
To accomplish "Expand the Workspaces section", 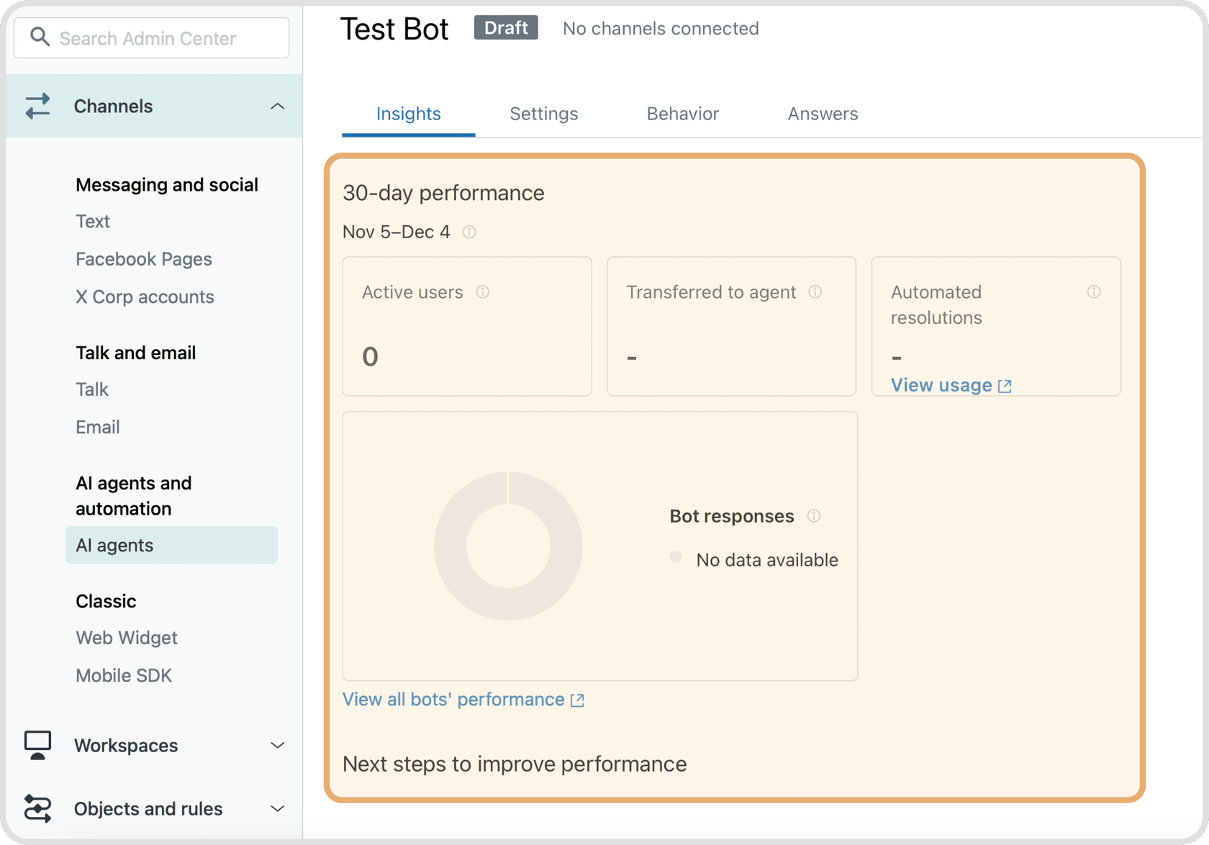I will coord(277,746).
